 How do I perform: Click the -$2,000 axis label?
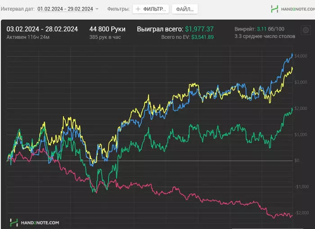(301, 213)
